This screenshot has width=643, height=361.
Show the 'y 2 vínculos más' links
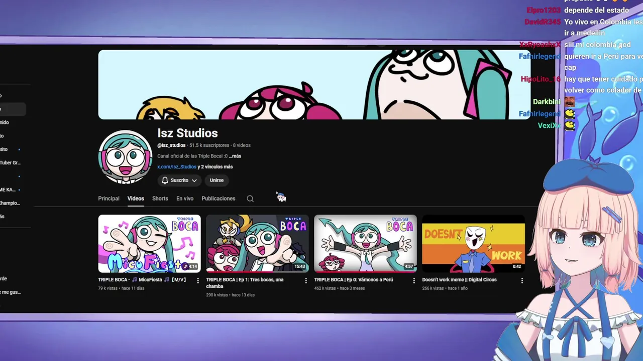tap(215, 167)
